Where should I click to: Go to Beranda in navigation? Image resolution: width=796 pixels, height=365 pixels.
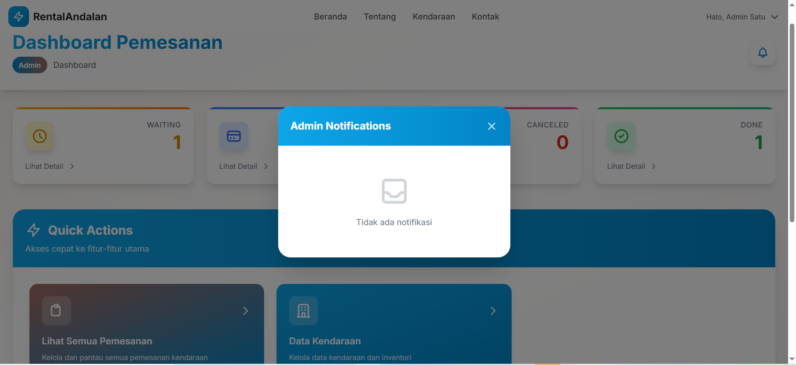[330, 17]
